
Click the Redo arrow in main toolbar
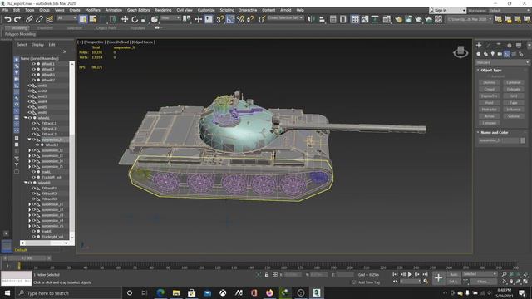click(x=17, y=19)
